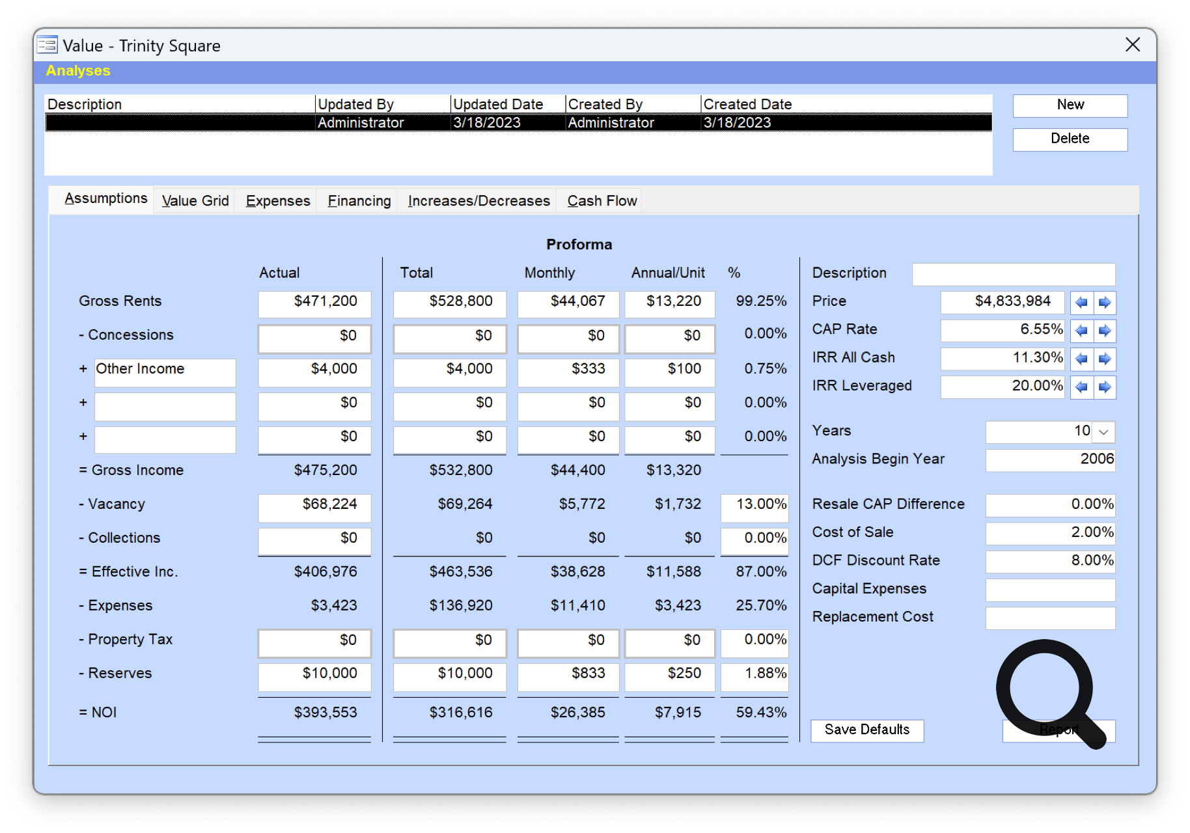Decrease IRR Leveraged with the left arrow
The width and height of the screenshot is (1190, 833).
click(1082, 387)
